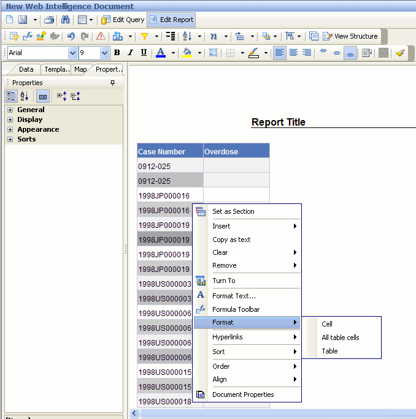Choose Format Text... menu item
The image size is (416, 419).
(x=247, y=296)
